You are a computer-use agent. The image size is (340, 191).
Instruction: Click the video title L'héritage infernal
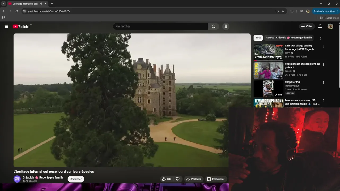(x=54, y=172)
